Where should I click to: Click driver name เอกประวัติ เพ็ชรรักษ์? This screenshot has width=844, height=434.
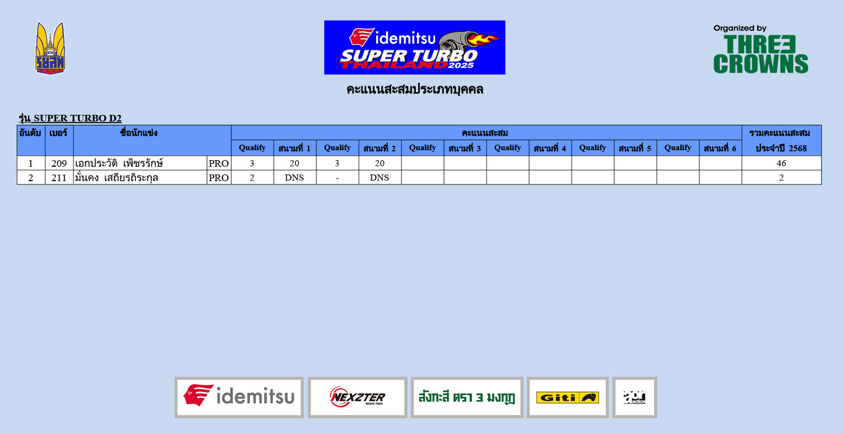coord(119,163)
